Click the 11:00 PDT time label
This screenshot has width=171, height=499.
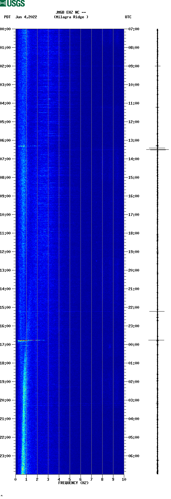click(6, 233)
